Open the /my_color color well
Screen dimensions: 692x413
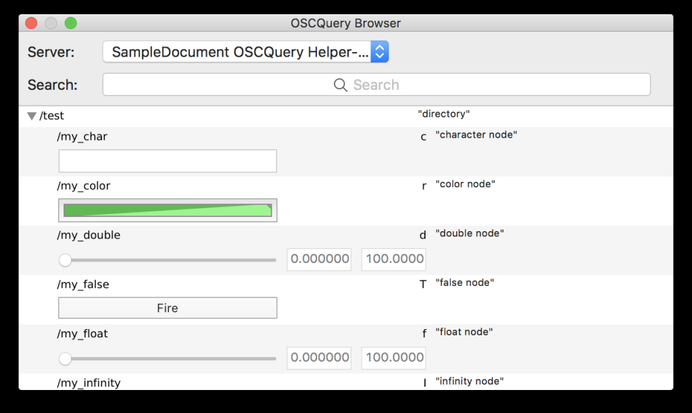168,210
